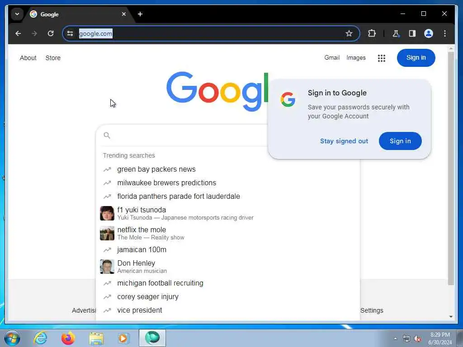Open the side panel icon
The image size is (463, 347).
click(412, 33)
